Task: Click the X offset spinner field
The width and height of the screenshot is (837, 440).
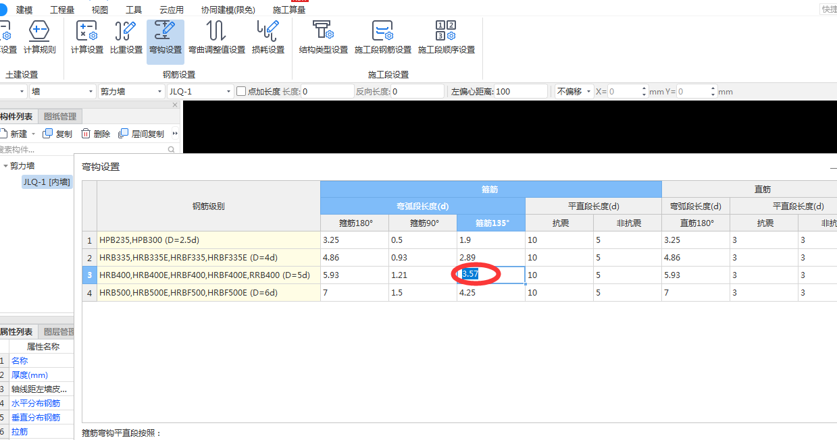Action: point(628,91)
